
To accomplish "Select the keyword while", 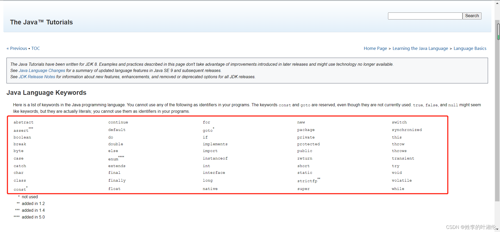I will [x=398, y=189].
